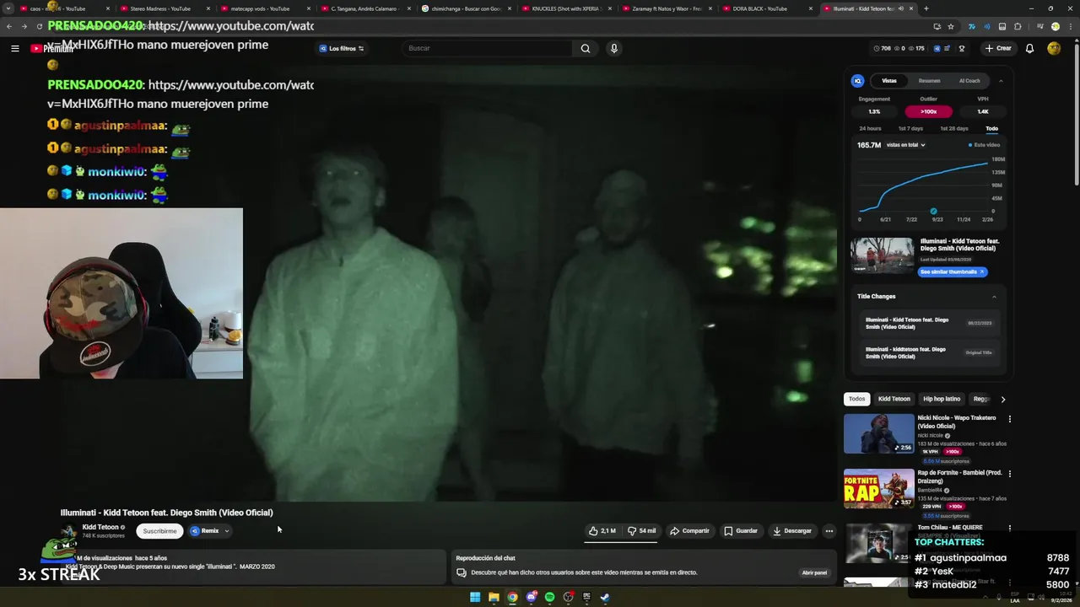Collapse the Title Changes section
Image resolution: width=1080 pixels, height=607 pixels.
click(x=994, y=297)
